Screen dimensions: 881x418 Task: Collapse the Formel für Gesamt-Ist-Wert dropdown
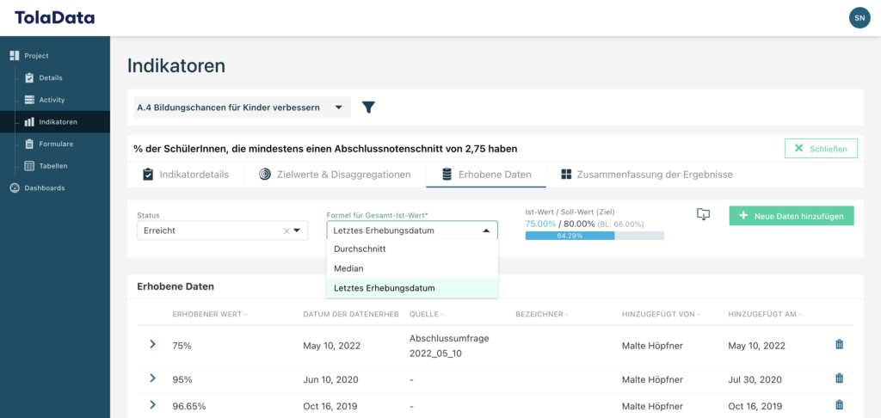(x=486, y=231)
